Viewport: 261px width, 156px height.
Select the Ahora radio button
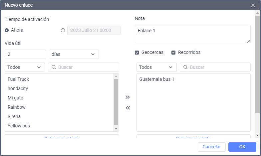(x=7, y=30)
